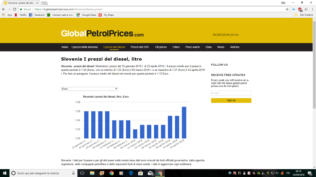316x177 pixels.
Task: Select I prezzi del diesel menu item
Action: pos(114,47)
